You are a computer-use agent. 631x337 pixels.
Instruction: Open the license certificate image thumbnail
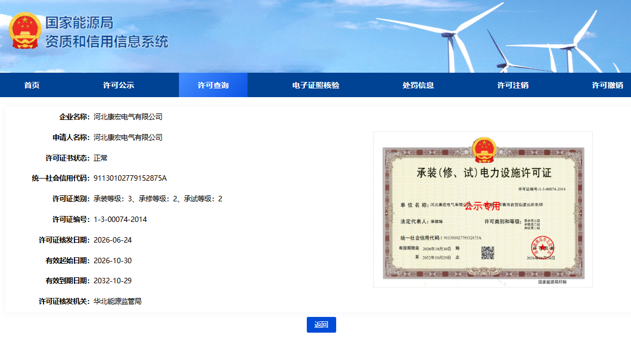click(x=483, y=209)
